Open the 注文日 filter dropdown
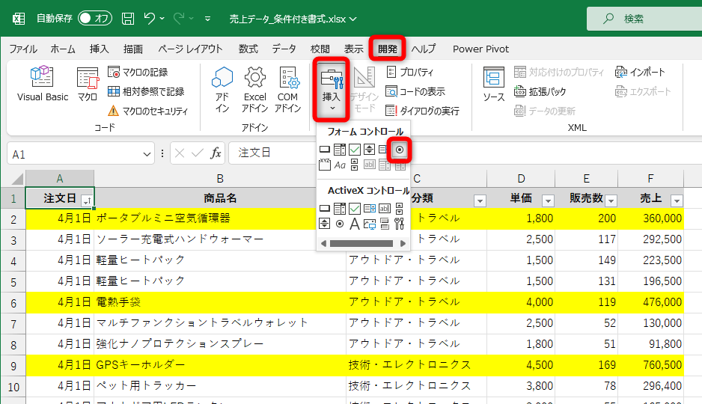 (x=87, y=201)
